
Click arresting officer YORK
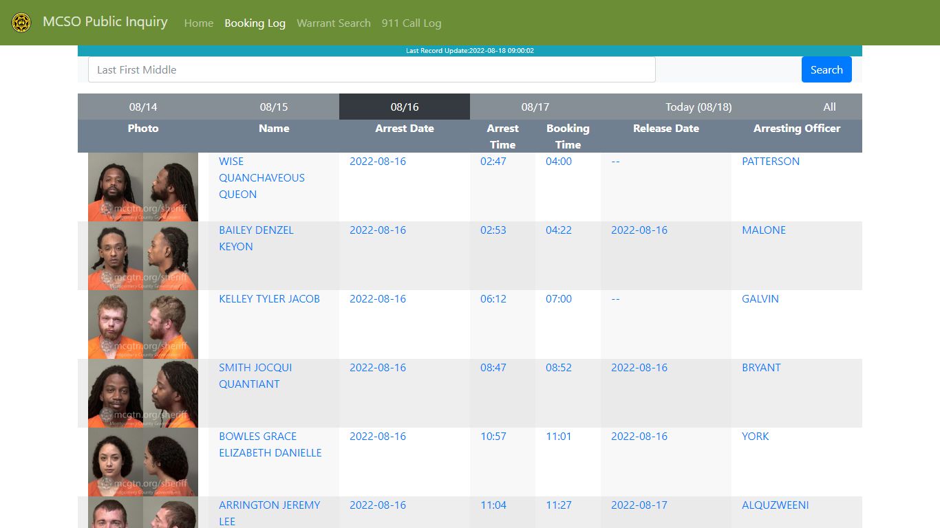[756, 436]
